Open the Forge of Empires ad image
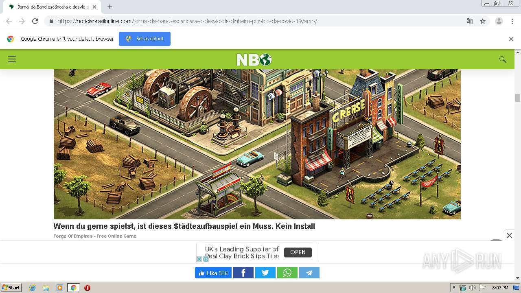Screen dimensions: 521x293 257,144
